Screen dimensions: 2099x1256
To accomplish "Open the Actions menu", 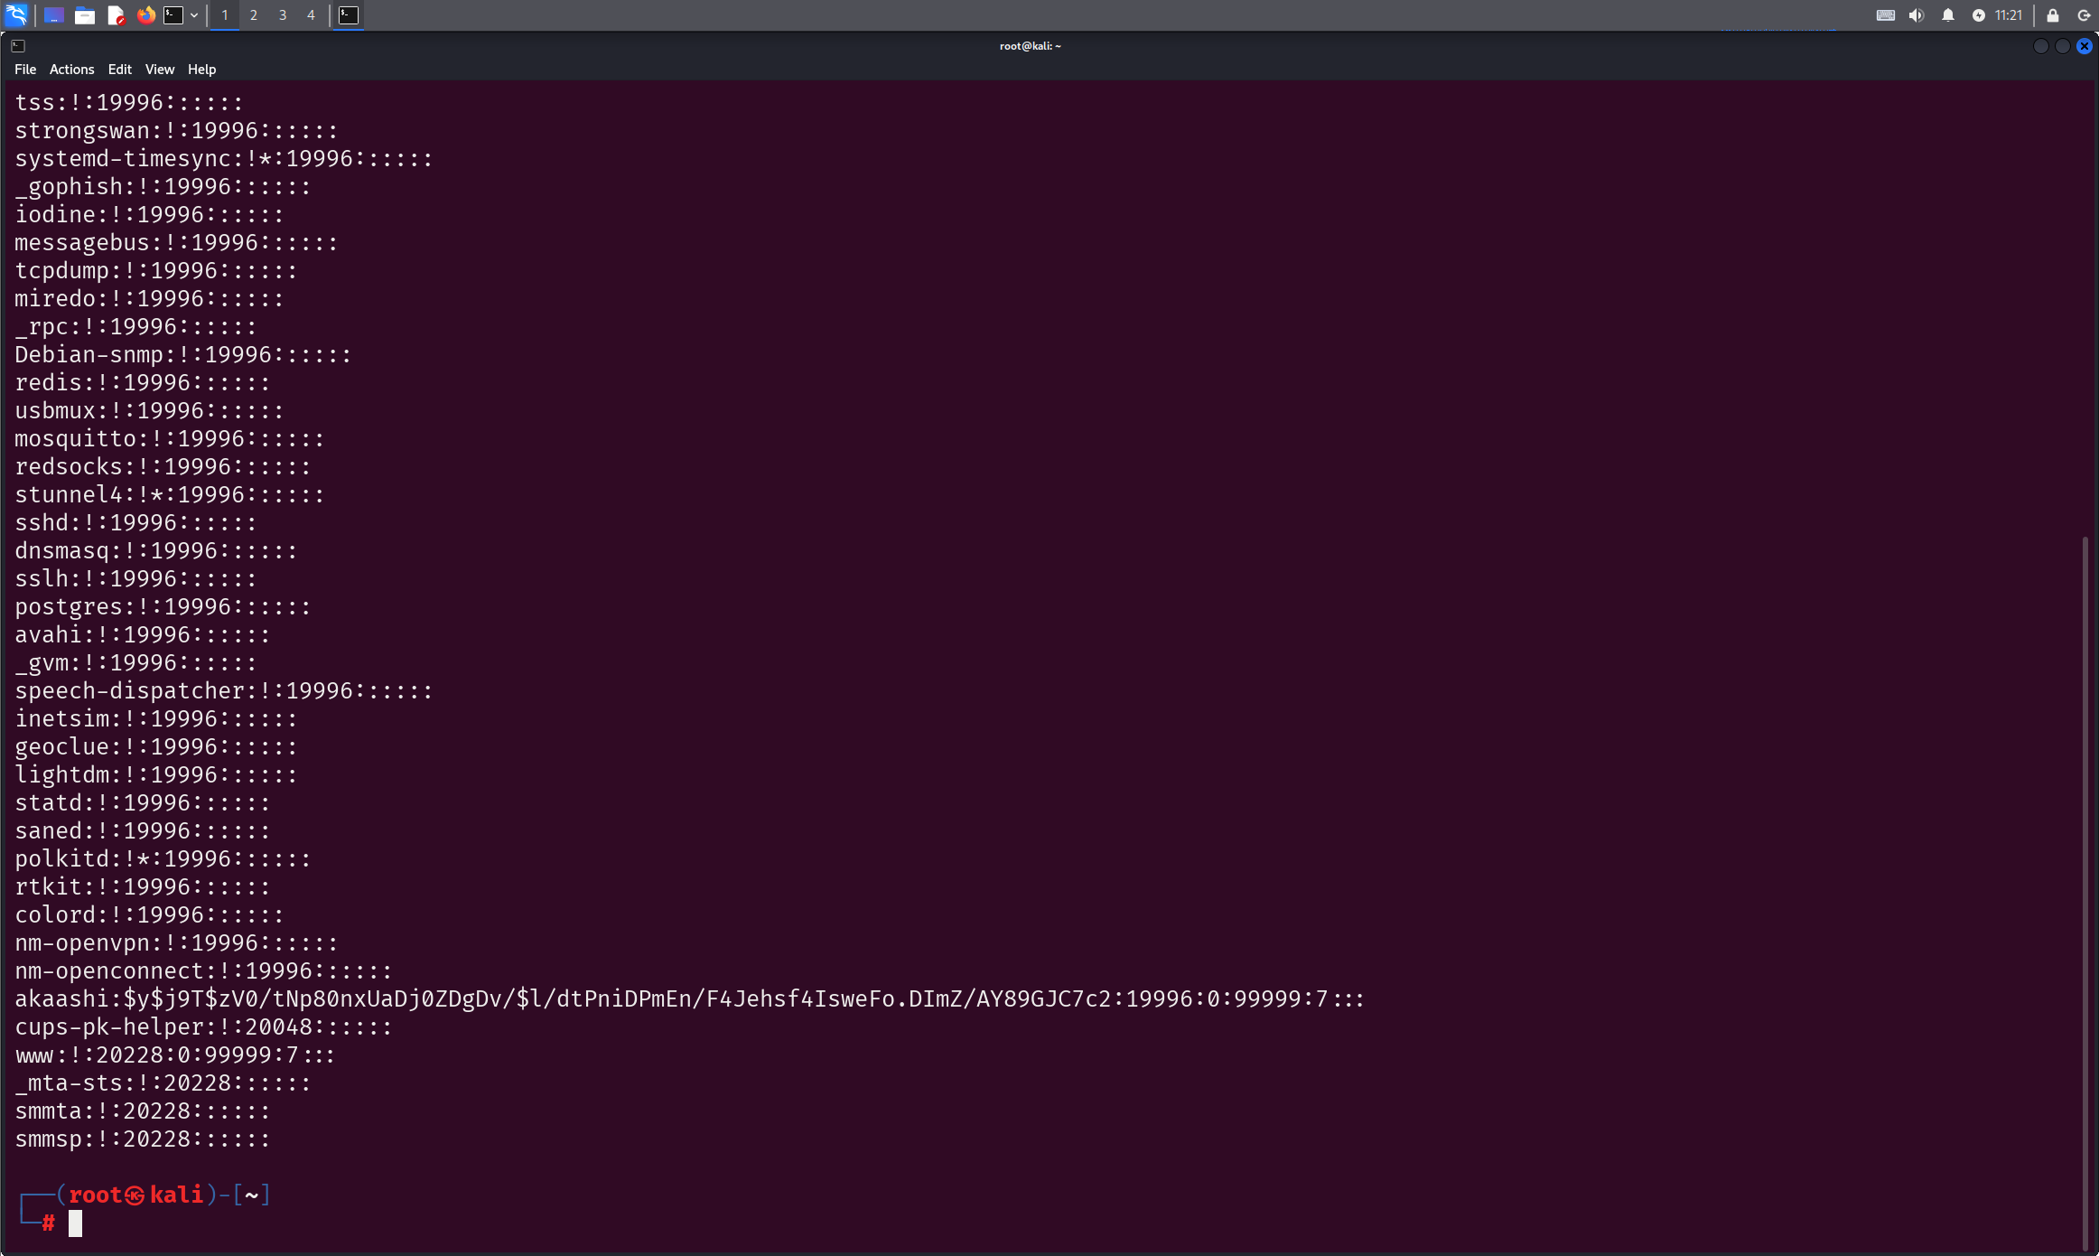I will tap(71, 70).
